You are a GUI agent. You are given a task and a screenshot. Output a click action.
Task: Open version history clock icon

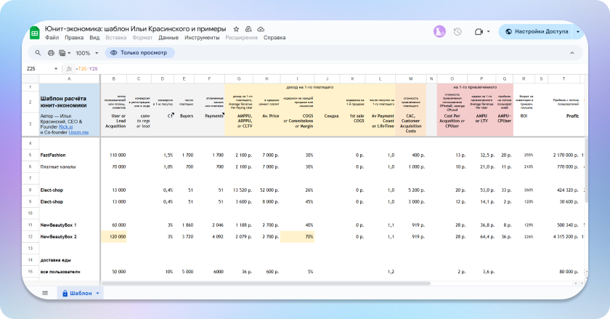click(x=457, y=32)
